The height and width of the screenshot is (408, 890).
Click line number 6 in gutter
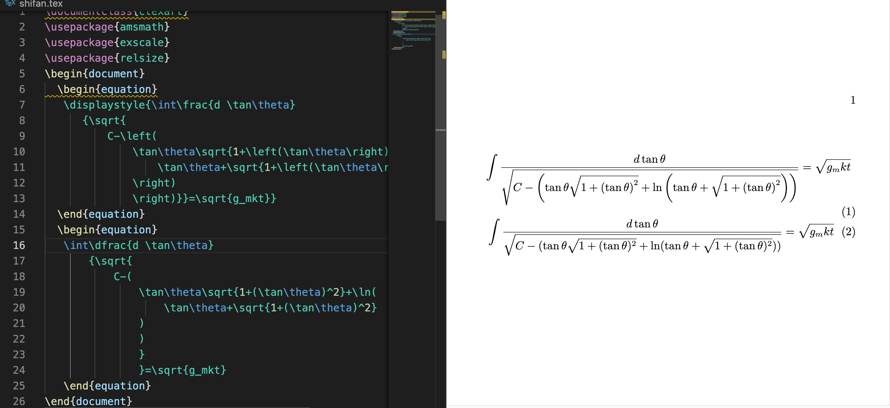pyautogui.click(x=22, y=89)
